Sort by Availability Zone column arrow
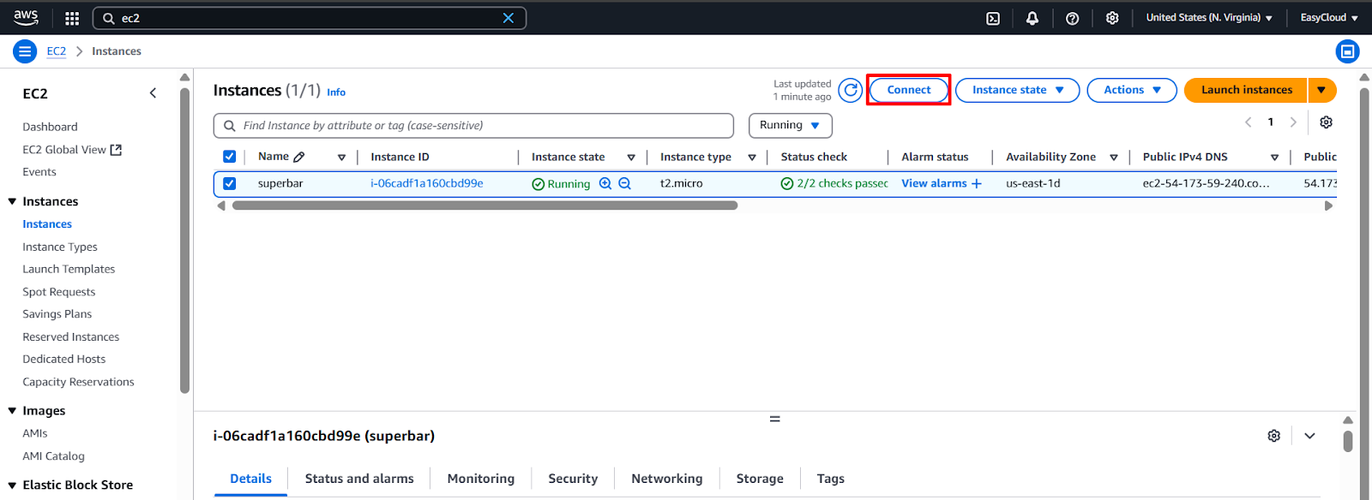 pos(1114,158)
